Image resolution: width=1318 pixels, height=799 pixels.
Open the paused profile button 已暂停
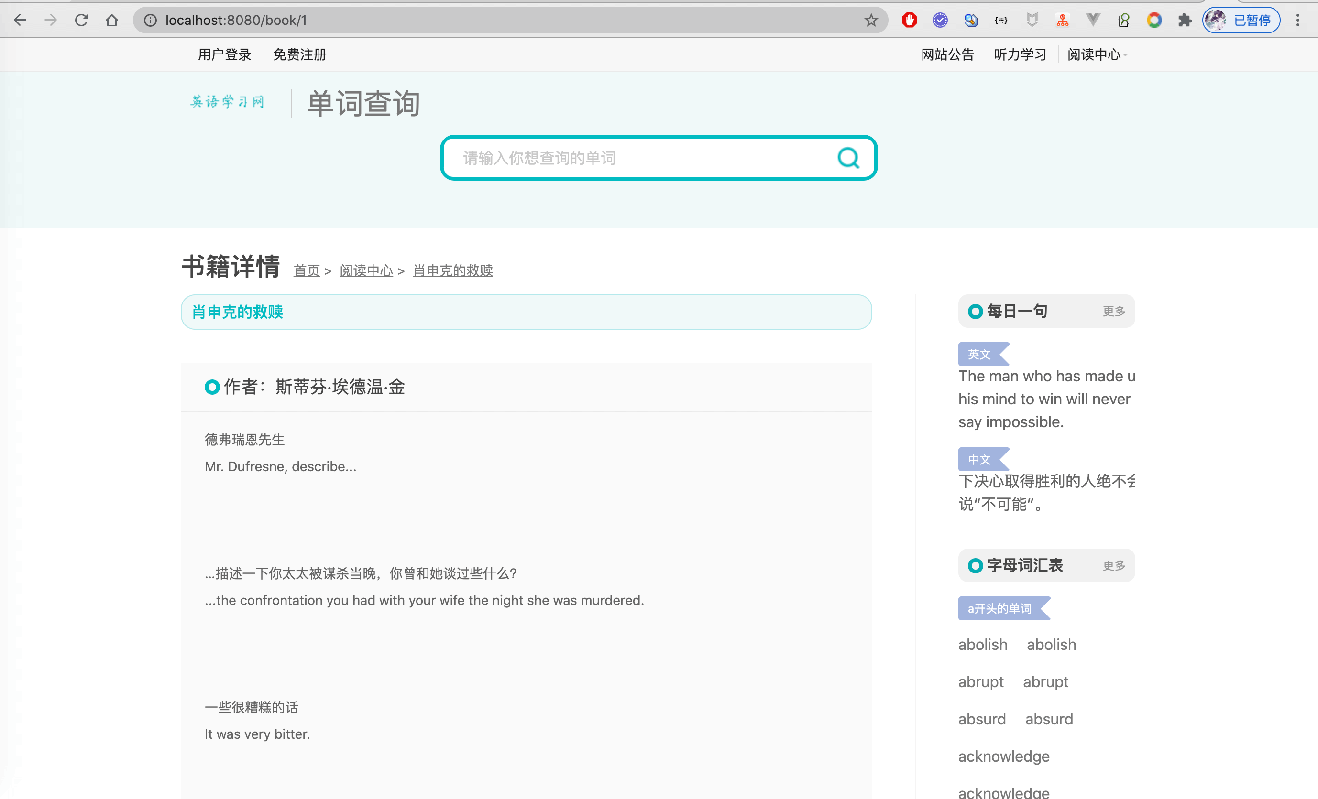pos(1241,20)
